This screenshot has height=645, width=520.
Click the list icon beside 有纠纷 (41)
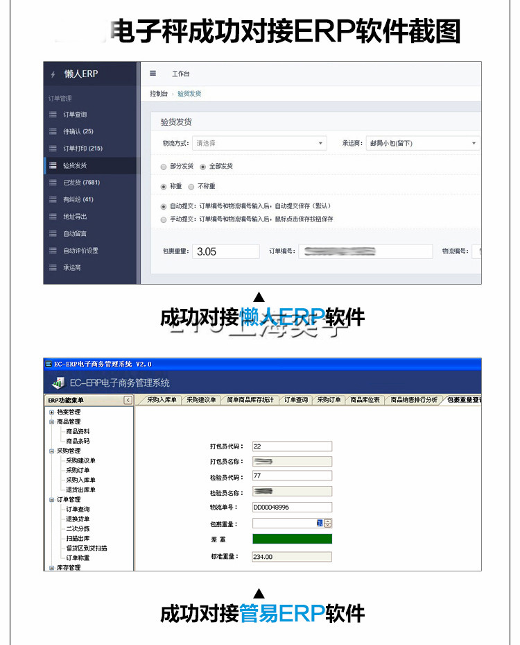[x=53, y=199]
